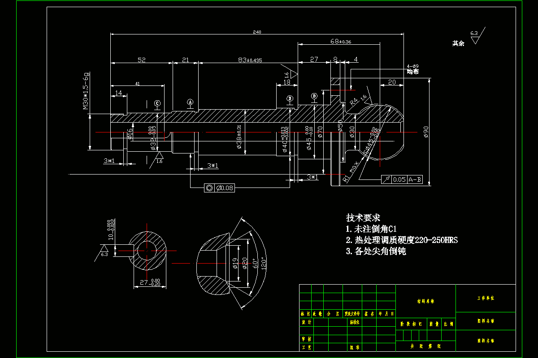Select the overall length dimension 240
This screenshot has width=538, height=358.
(x=257, y=32)
